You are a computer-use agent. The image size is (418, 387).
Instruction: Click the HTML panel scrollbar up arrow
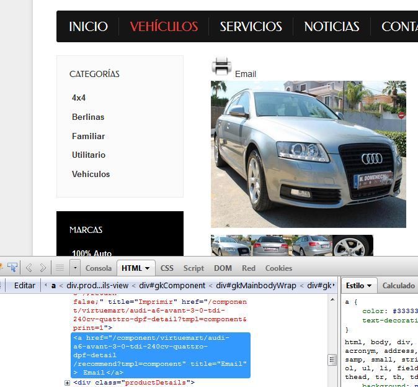(x=332, y=299)
